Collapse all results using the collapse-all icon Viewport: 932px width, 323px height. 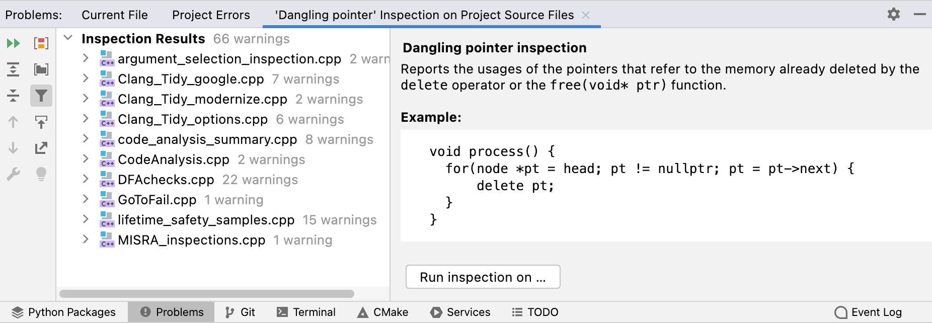click(14, 96)
